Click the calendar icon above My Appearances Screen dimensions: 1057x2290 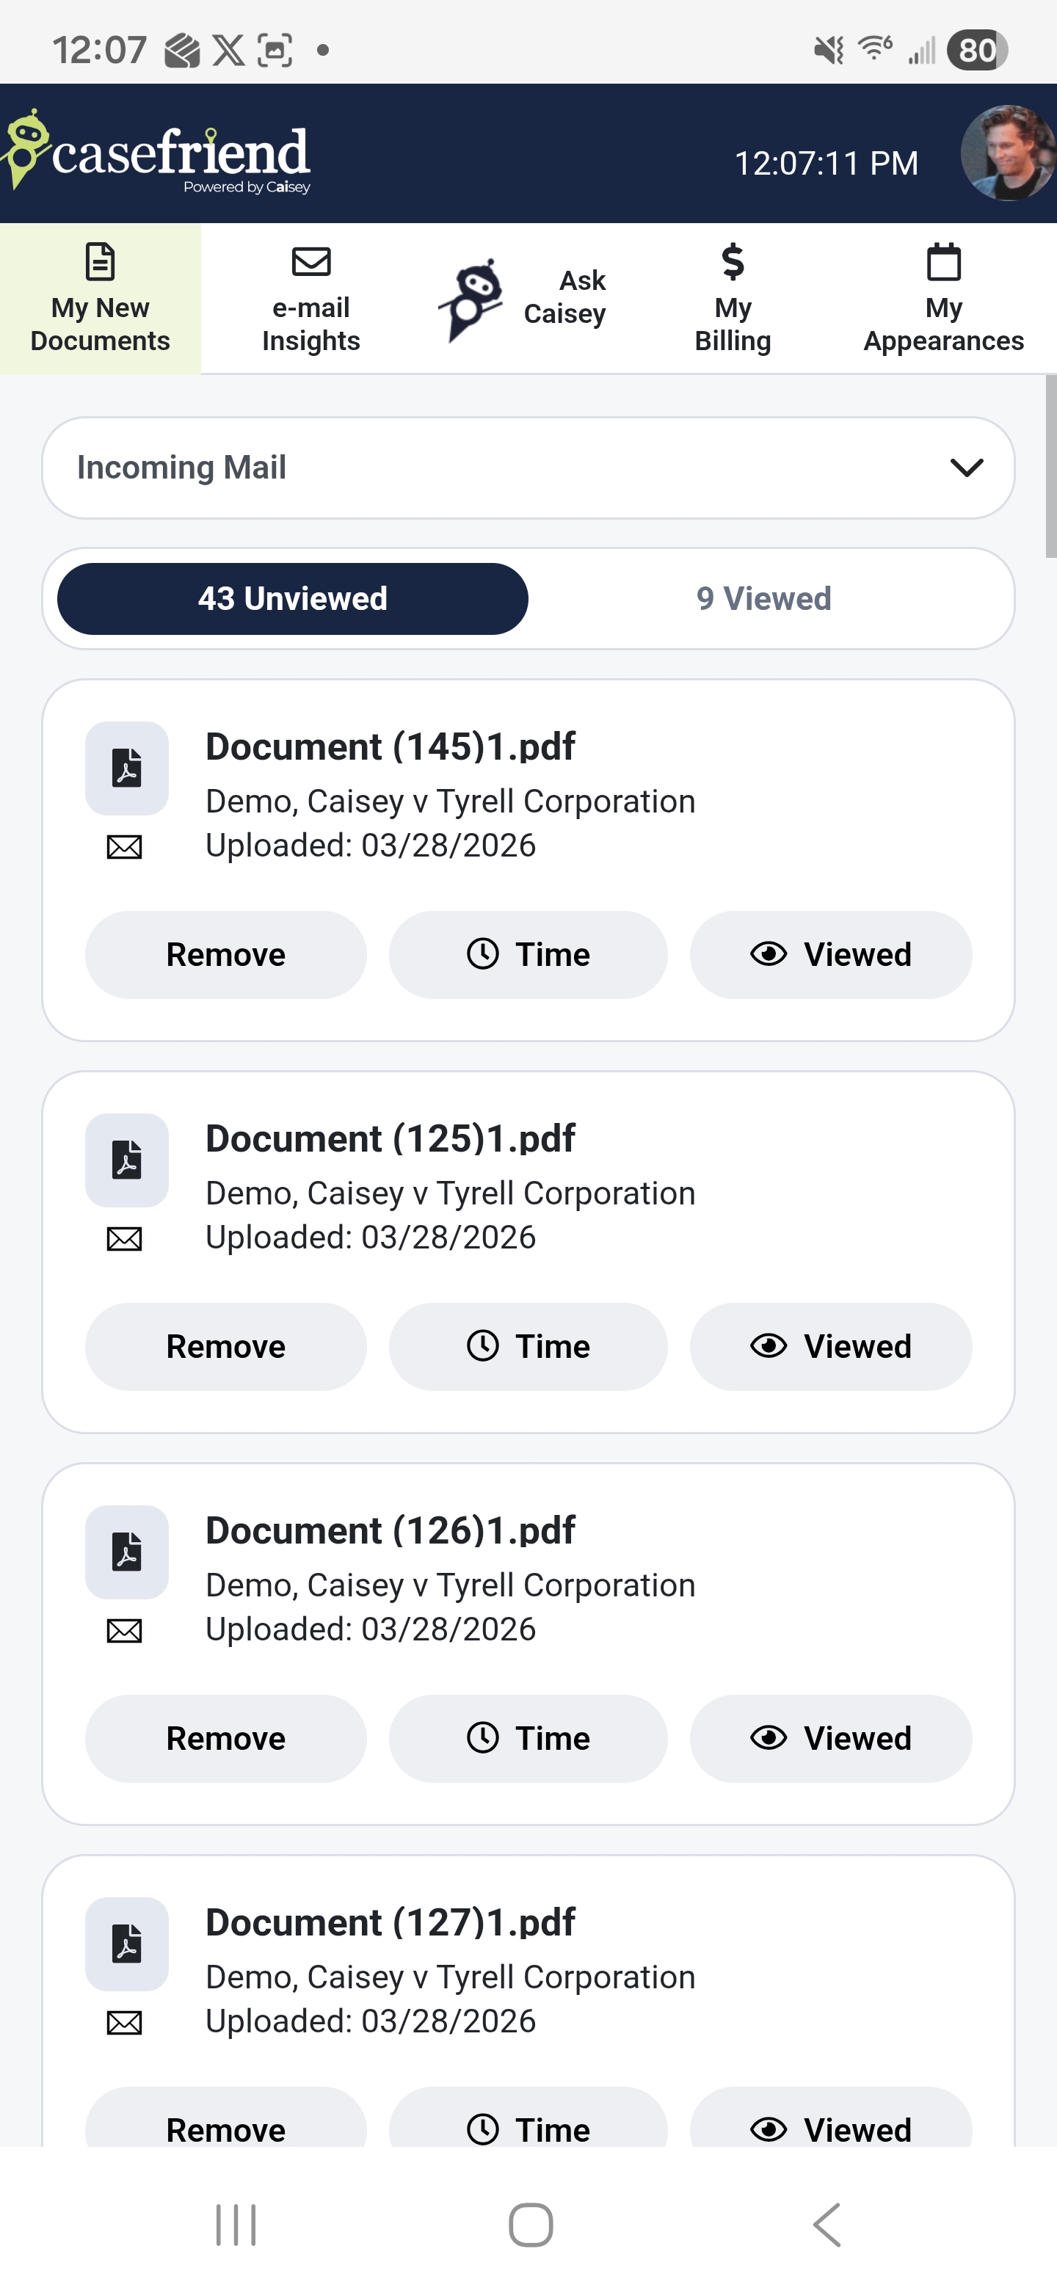943,261
